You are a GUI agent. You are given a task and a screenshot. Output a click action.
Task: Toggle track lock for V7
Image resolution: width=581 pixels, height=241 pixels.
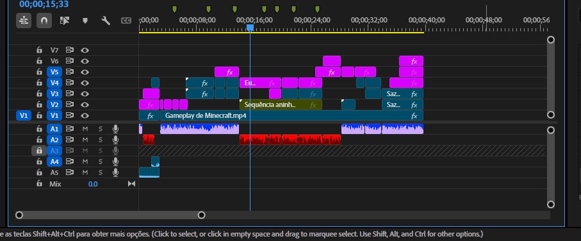39,50
